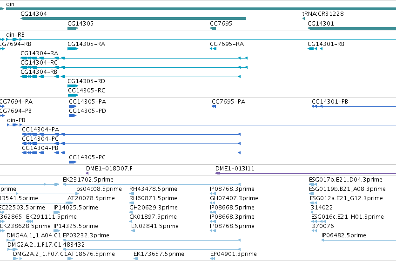The image size is (396, 261).
Task: Open the CG7695 gene label
Action: 221,23
